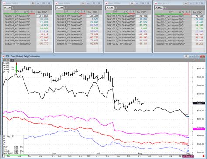The width and height of the screenshot is (207, 159).
Task: Add new tab in Season50 monitor window
Action: (x=66, y=8)
